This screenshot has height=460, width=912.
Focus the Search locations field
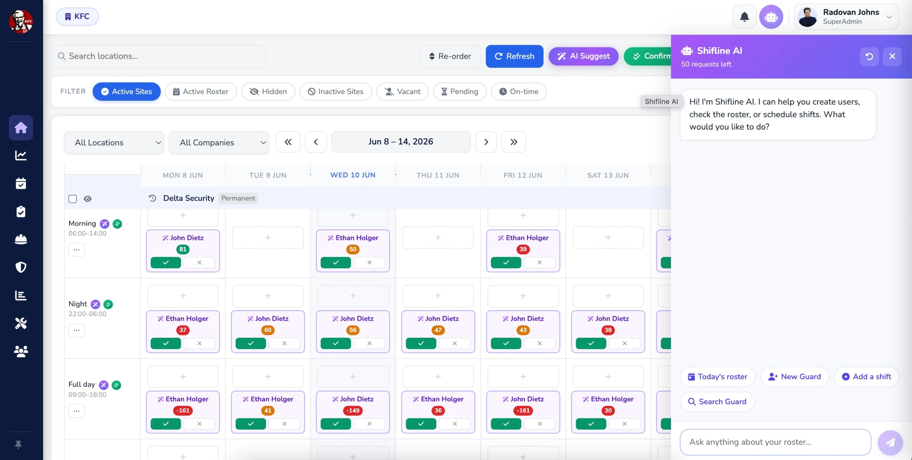click(x=159, y=56)
